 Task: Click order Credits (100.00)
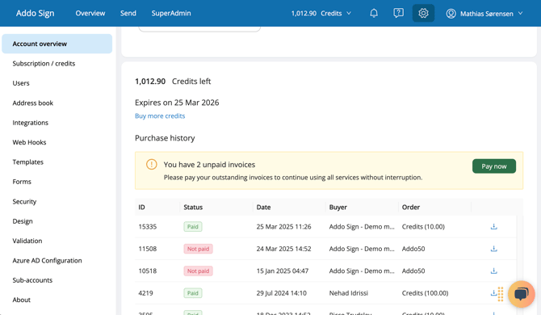pos(425,293)
